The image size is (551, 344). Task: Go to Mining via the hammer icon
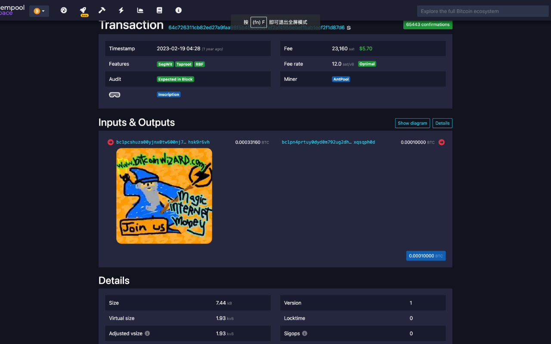click(102, 10)
